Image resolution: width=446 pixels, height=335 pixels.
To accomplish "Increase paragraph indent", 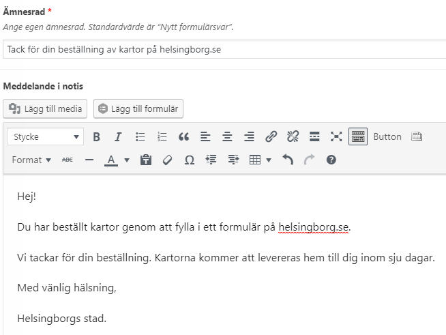I will click(233, 160).
